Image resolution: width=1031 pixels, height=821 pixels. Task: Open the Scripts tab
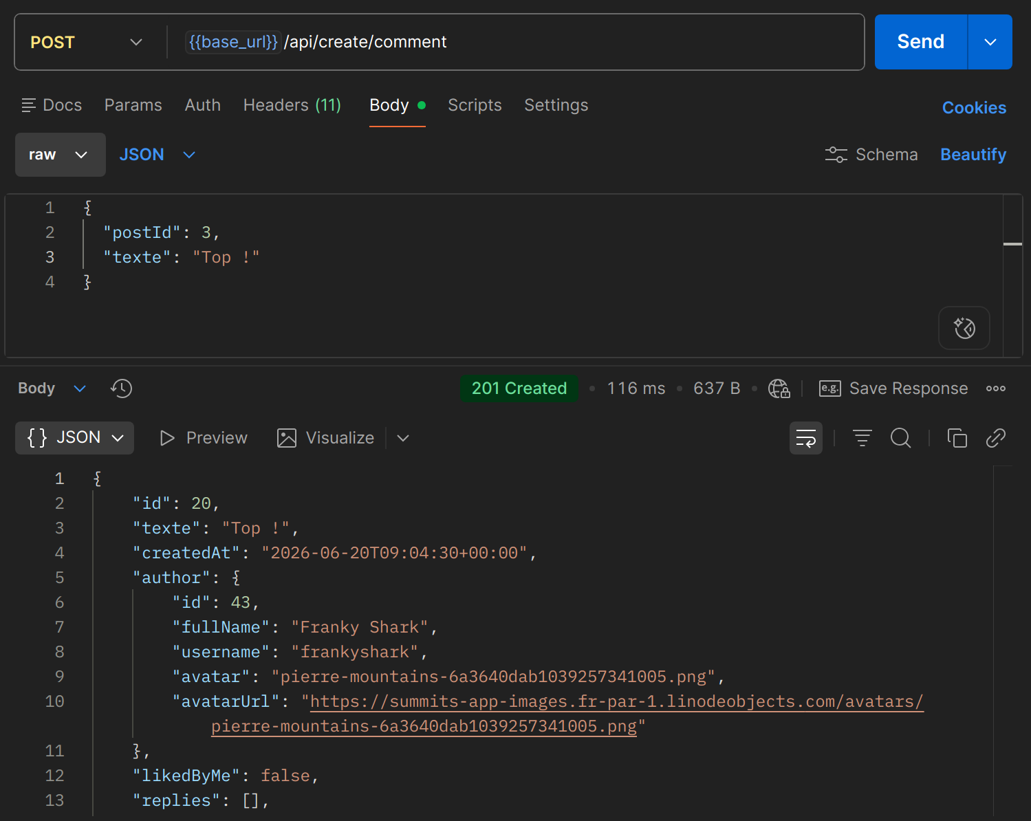(475, 105)
